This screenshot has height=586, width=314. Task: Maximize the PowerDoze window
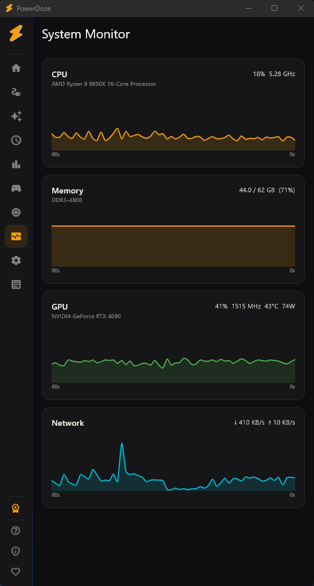[x=274, y=8]
